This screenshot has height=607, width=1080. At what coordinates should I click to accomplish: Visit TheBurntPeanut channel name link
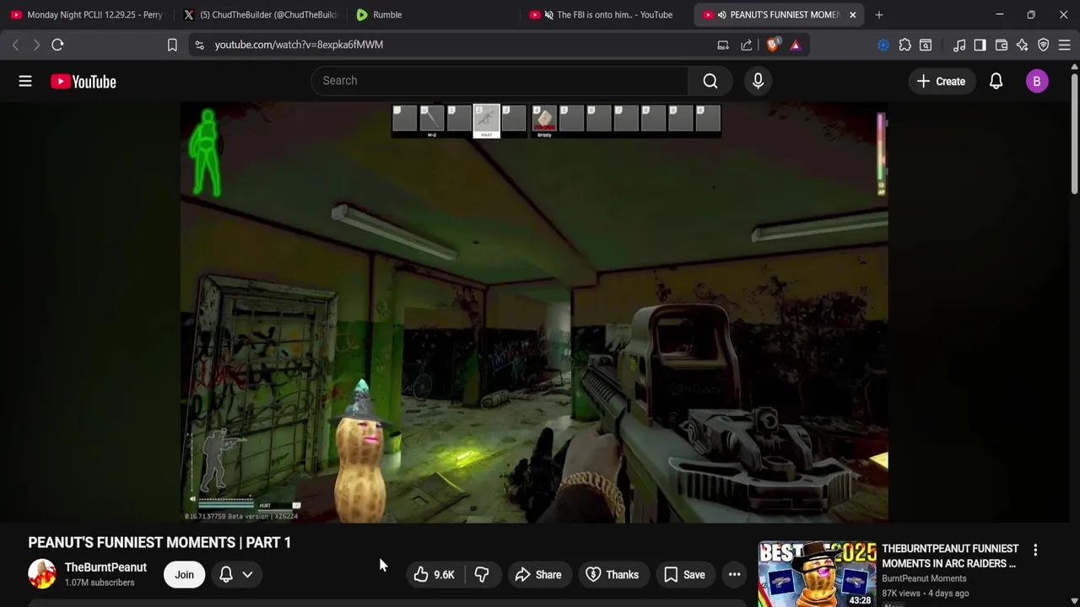(x=105, y=567)
